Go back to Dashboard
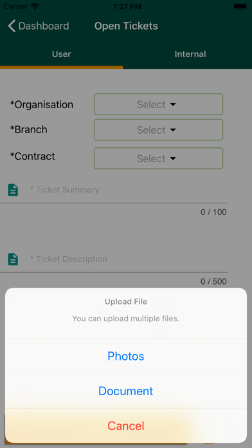252x448 pixels. 38,26
